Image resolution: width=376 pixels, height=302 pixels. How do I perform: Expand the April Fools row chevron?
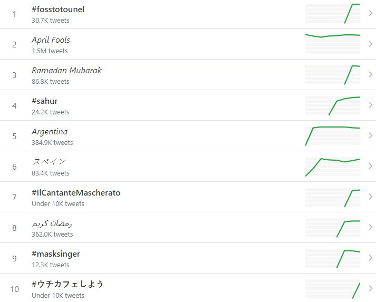pyautogui.click(x=370, y=44)
